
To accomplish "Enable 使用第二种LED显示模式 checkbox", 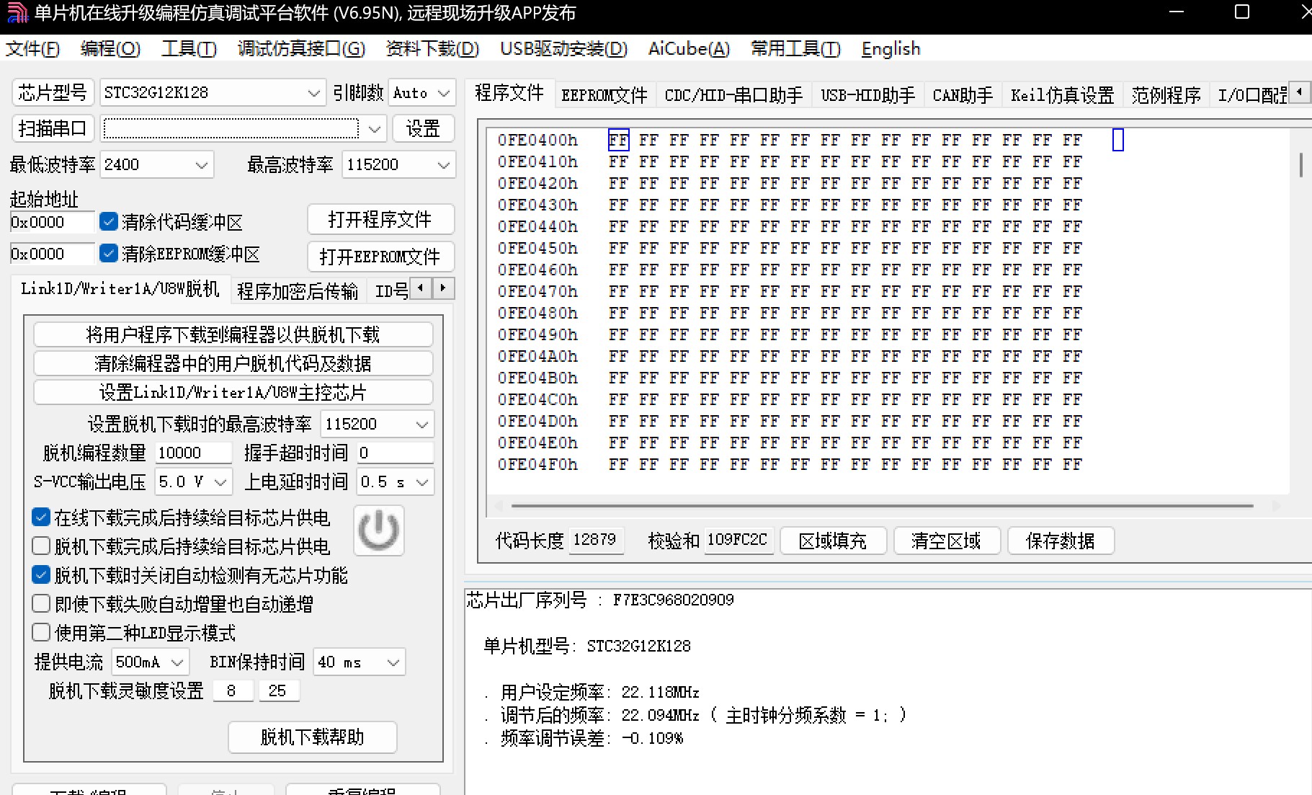I will (41, 632).
